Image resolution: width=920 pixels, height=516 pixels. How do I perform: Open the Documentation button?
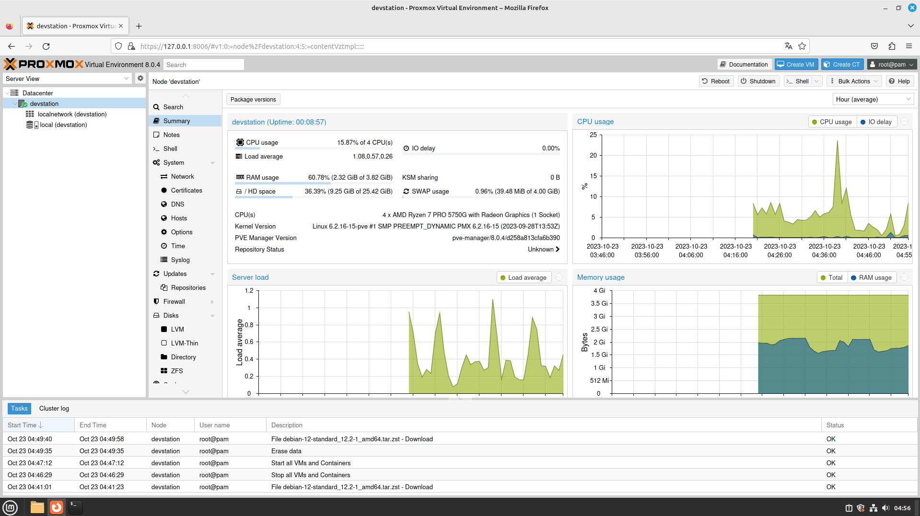744,64
